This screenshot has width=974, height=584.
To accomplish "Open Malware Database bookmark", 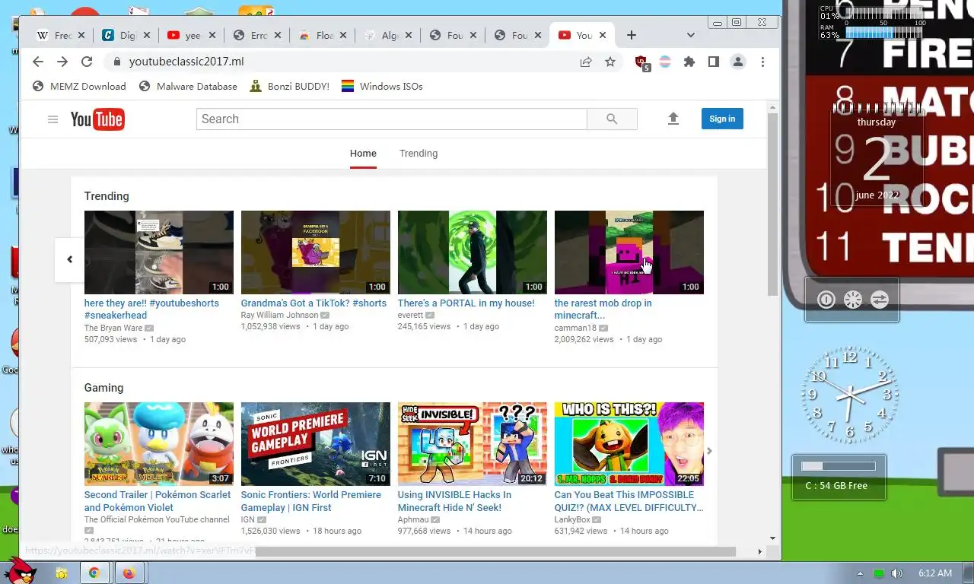I will (188, 87).
